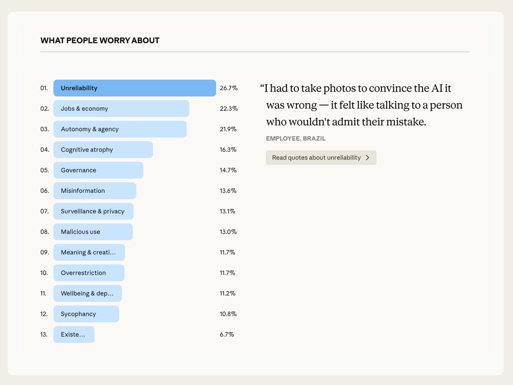513x385 pixels.
Task: Open Read quotes about unreliability button
Action: click(x=321, y=157)
